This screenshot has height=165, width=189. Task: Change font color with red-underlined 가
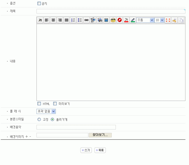126,20
